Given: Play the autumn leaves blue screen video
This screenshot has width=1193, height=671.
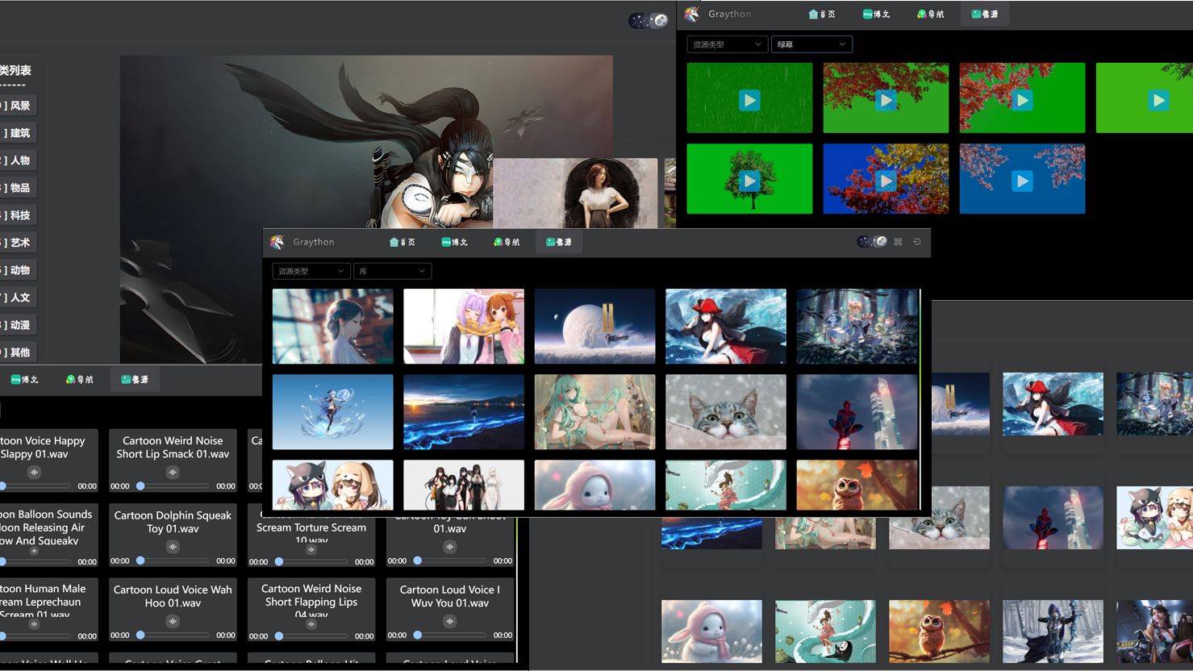Looking at the screenshot, I should click(886, 181).
